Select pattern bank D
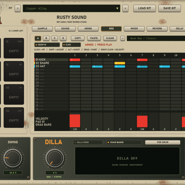This screenshot has height=185, width=185. (63, 38)
